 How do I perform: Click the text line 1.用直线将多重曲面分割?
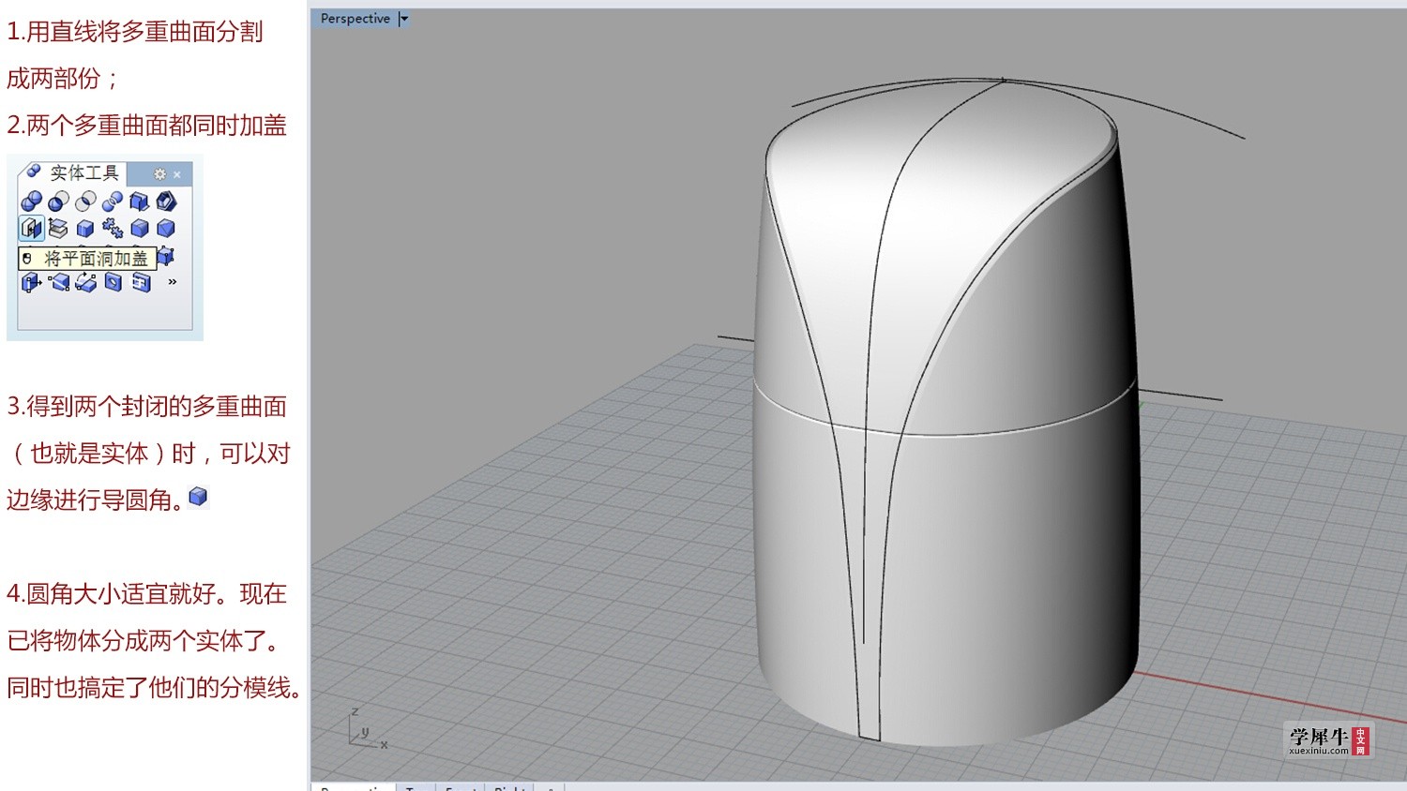135,32
